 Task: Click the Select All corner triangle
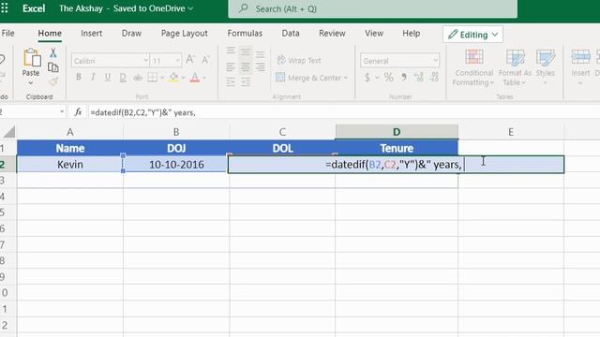pyautogui.click(x=9, y=132)
